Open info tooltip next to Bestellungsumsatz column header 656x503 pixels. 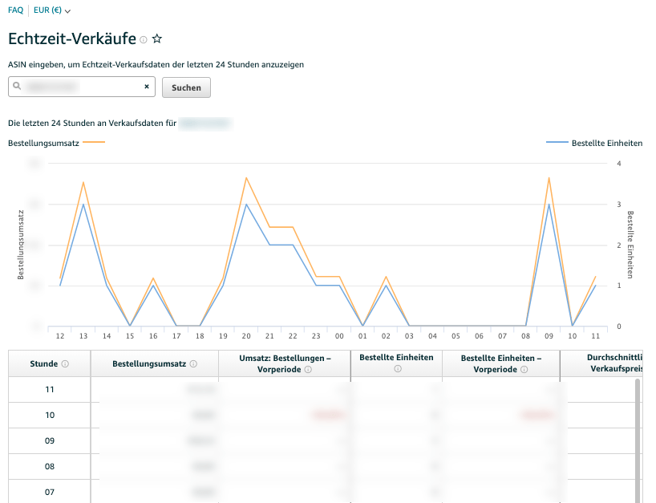196,364
